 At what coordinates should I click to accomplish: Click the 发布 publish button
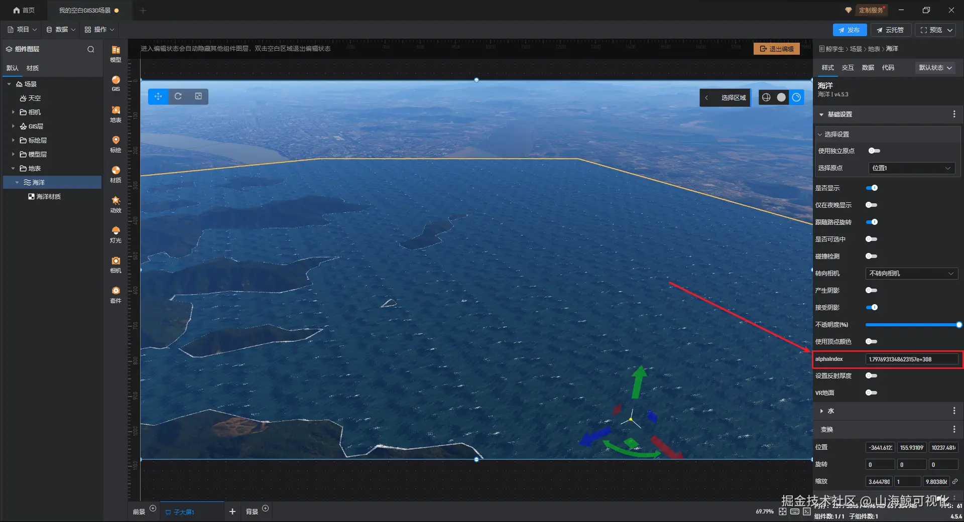[850, 30]
